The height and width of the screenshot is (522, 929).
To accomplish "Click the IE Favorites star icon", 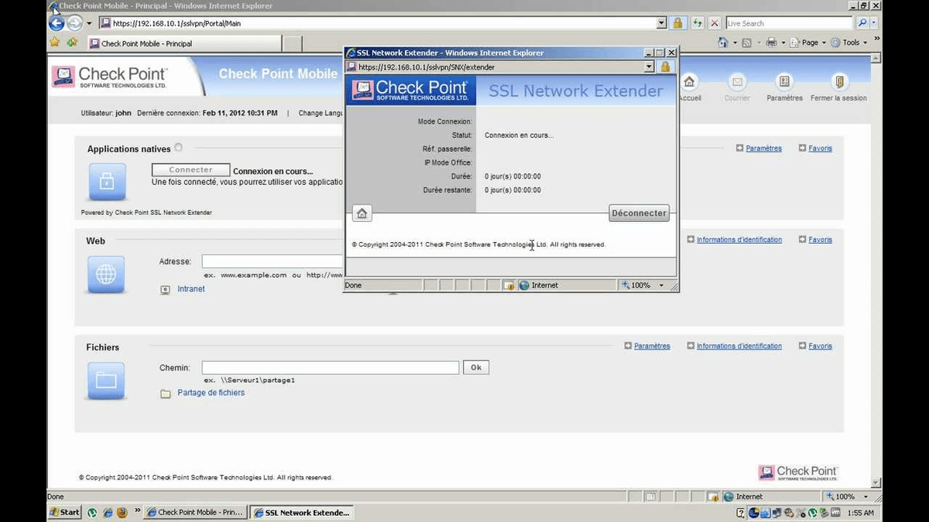I will [x=55, y=43].
